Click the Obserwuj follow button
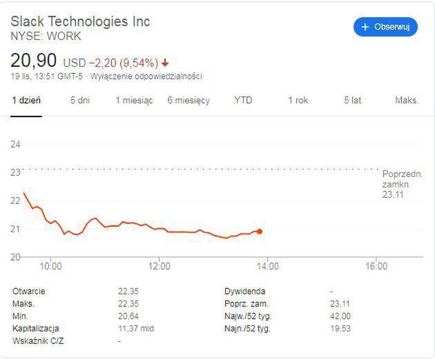Screen dimensions: 435x359 385,27
